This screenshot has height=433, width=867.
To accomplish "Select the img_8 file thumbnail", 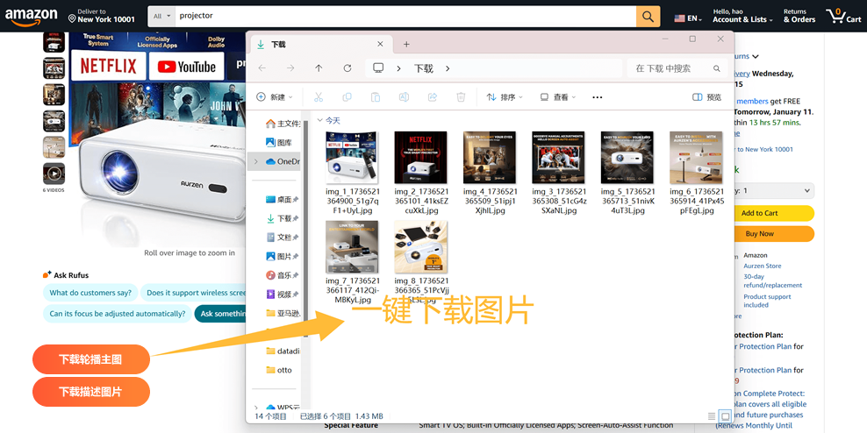I will click(420, 247).
